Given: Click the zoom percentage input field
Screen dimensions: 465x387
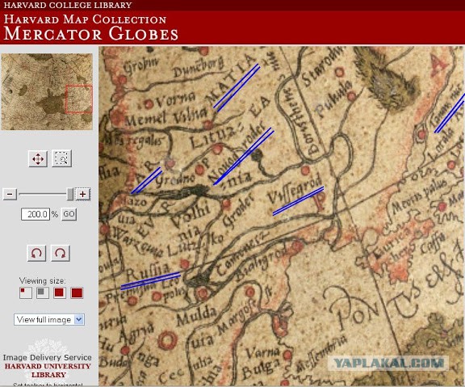Looking at the screenshot, I should [x=36, y=214].
